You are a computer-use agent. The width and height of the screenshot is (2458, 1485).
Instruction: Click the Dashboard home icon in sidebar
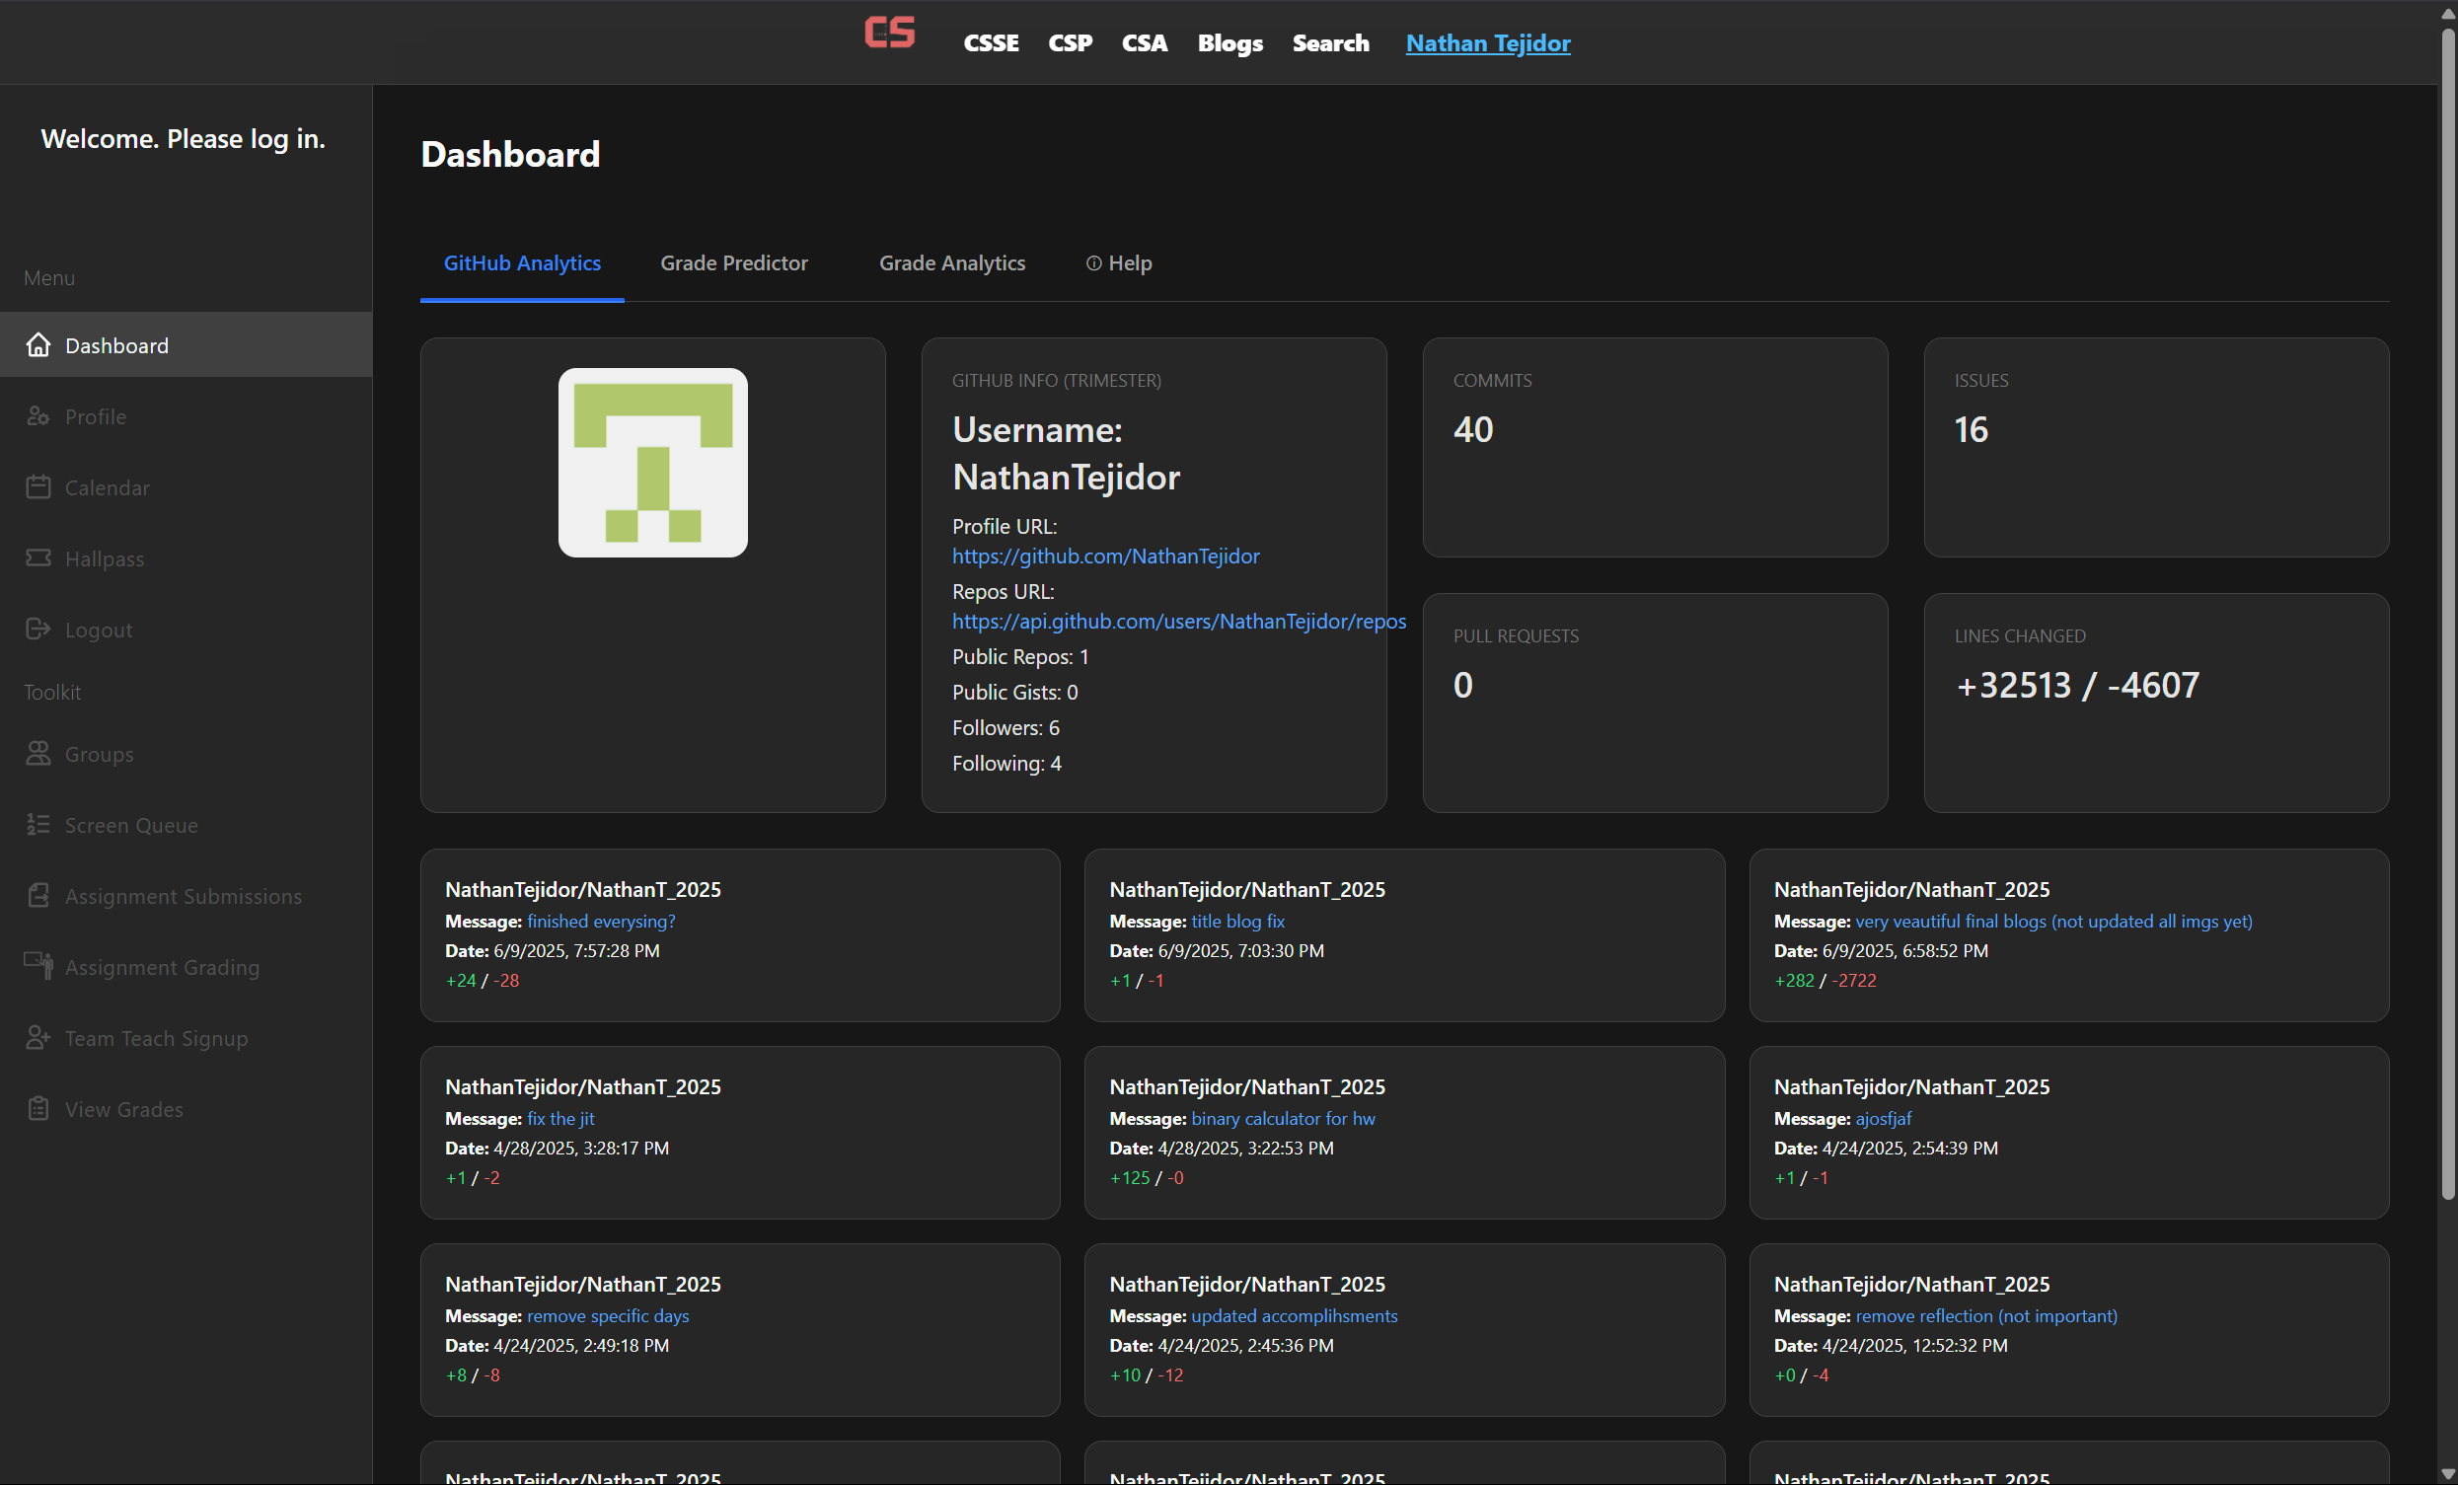point(37,345)
